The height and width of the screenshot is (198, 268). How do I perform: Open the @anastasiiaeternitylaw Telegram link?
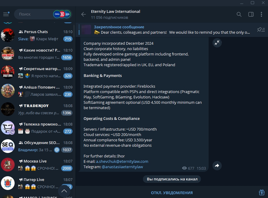pos(122,167)
